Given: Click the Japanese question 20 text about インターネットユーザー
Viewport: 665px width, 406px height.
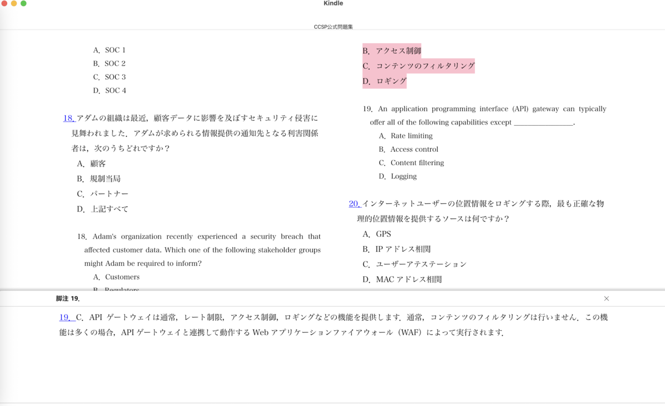Looking at the screenshot, I should (x=477, y=211).
